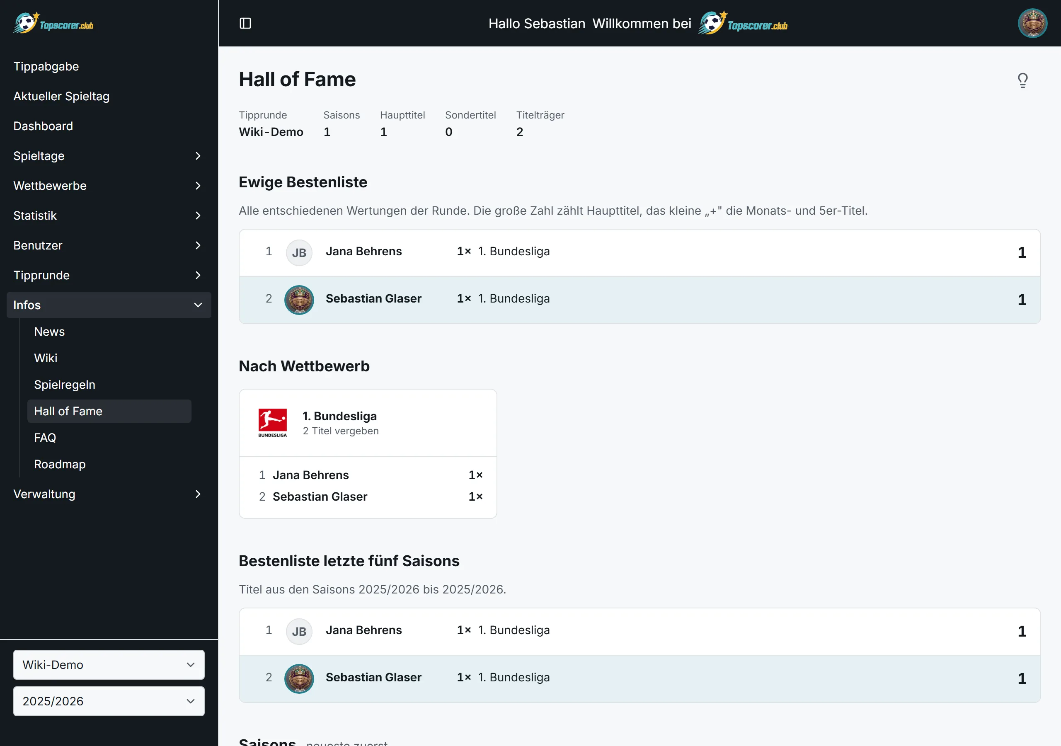Open the lightbulb help hint
The image size is (1061, 746).
tap(1022, 80)
